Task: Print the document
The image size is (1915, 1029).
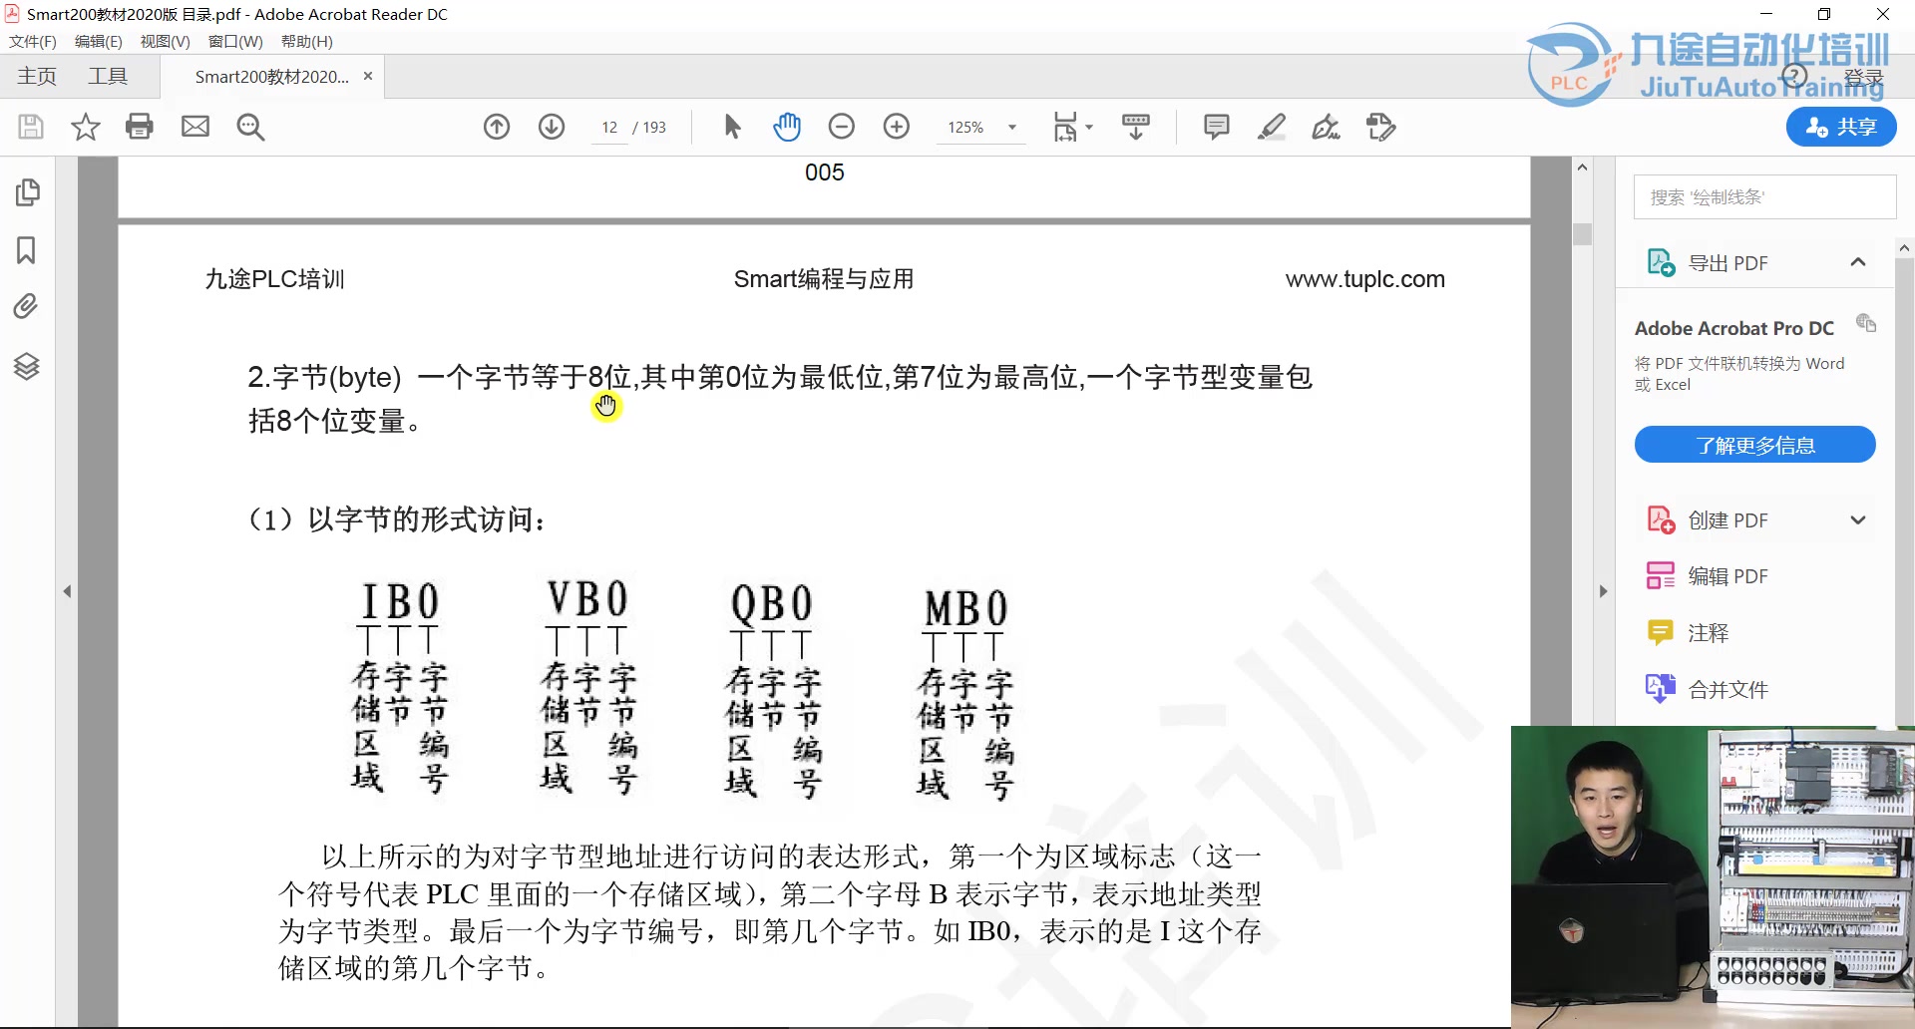Action: click(x=140, y=127)
